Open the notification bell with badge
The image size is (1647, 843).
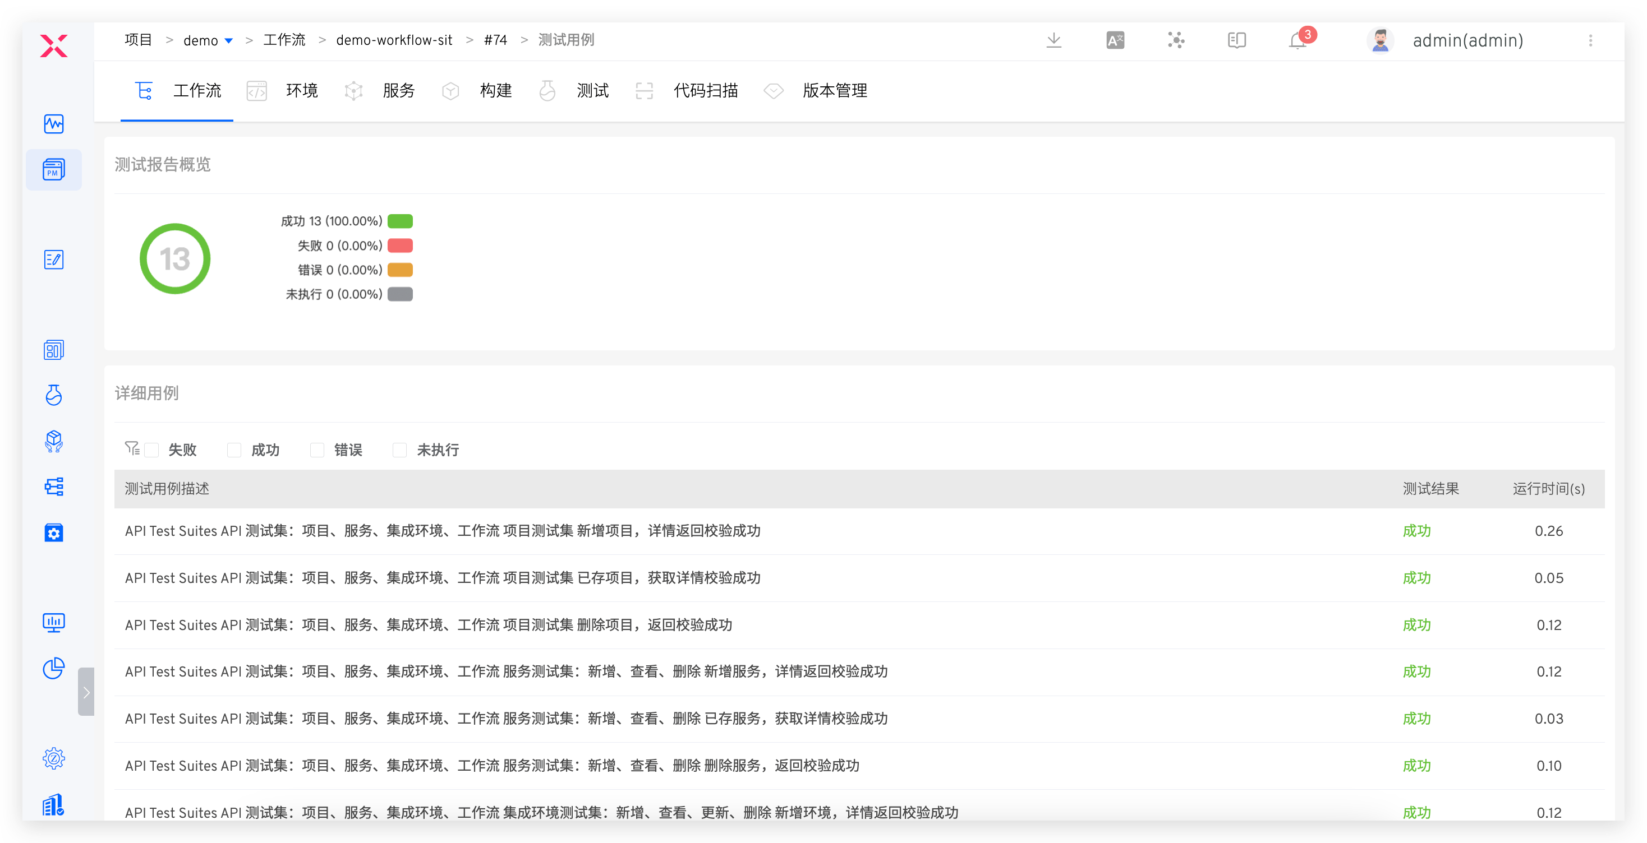tap(1298, 41)
